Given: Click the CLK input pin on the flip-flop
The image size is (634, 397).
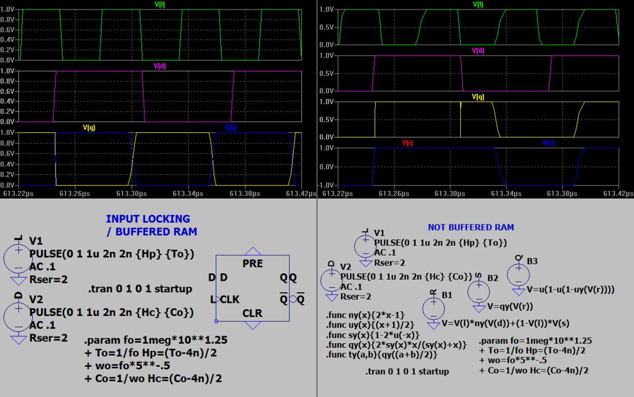Looking at the screenshot, I should pos(229,299).
